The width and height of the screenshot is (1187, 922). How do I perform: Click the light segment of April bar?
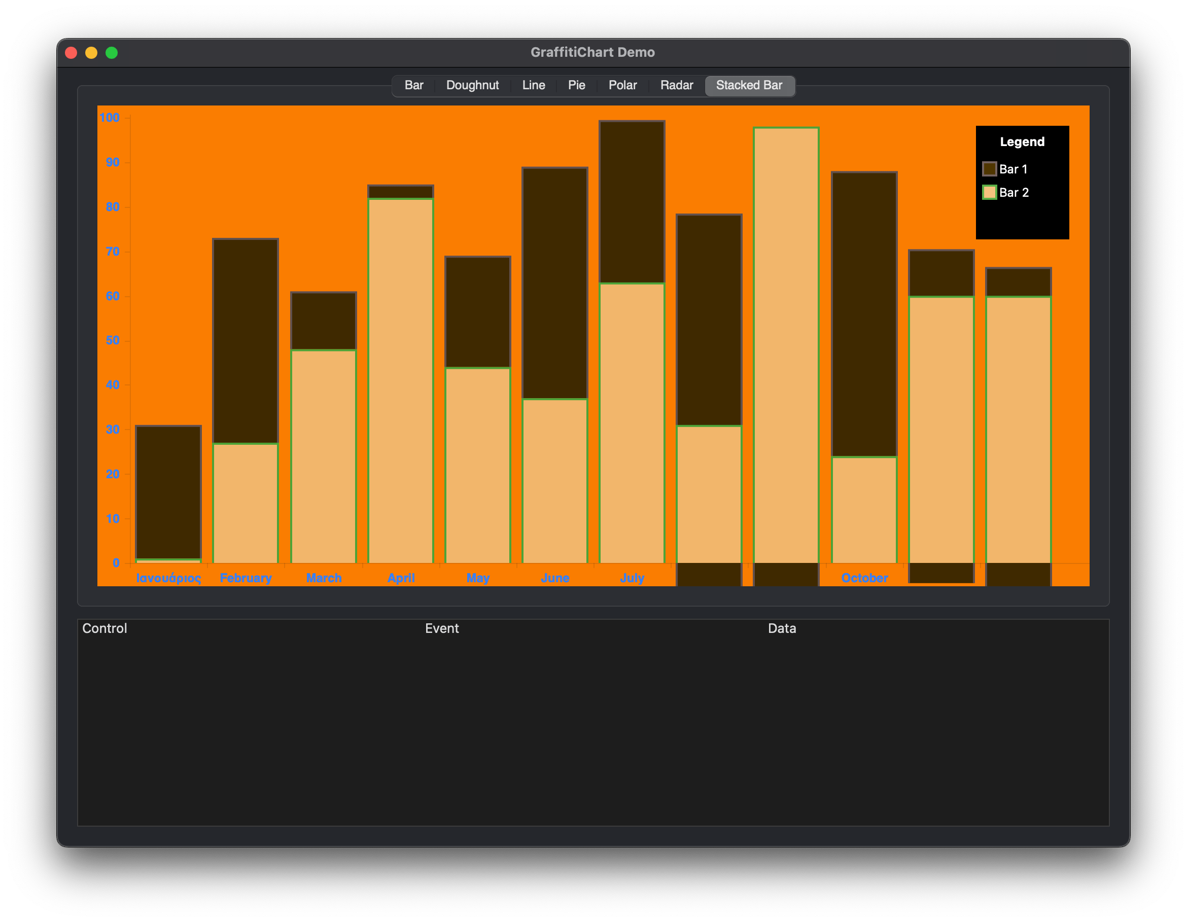pyautogui.click(x=401, y=380)
